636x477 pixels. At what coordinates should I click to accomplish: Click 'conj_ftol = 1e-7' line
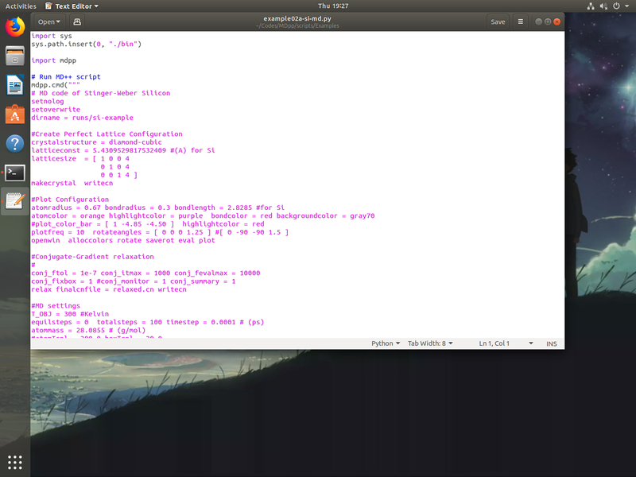click(x=145, y=273)
